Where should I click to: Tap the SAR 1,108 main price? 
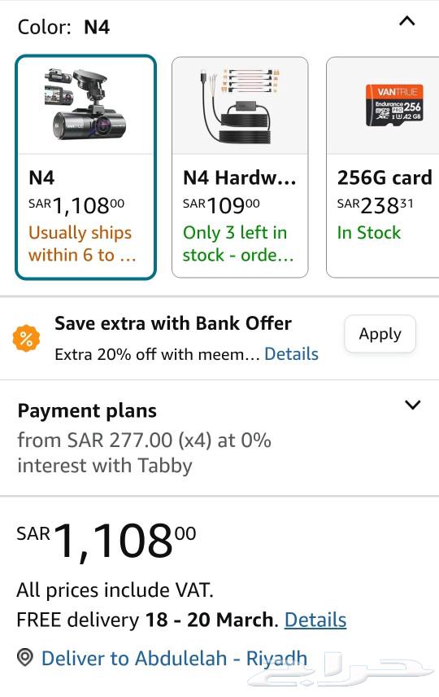[x=106, y=541]
